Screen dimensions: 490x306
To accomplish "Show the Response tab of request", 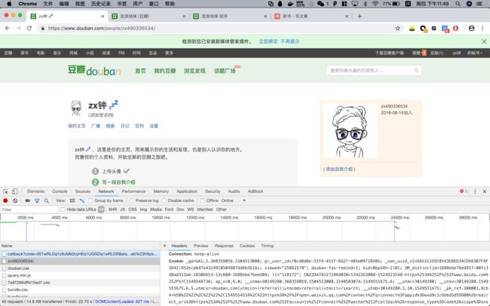I will (x=224, y=246).
